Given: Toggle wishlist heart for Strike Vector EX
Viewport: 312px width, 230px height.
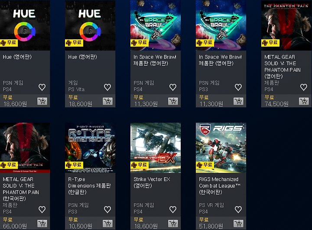Looking at the screenshot, I should pyautogui.click(x=173, y=209).
